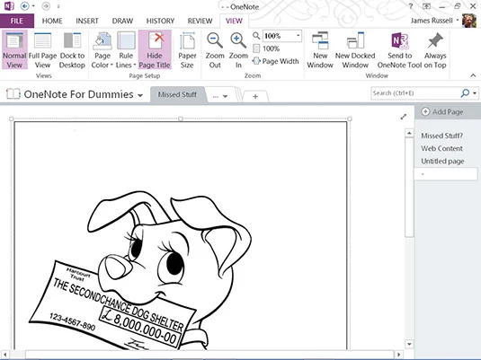The height and width of the screenshot is (360, 481).
Task: Pin window with Always on Top
Action: coord(435,50)
